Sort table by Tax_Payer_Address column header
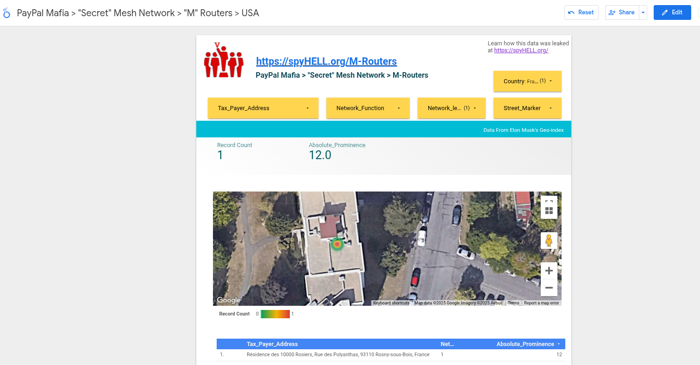The width and height of the screenshot is (700, 365). pos(272,344)
